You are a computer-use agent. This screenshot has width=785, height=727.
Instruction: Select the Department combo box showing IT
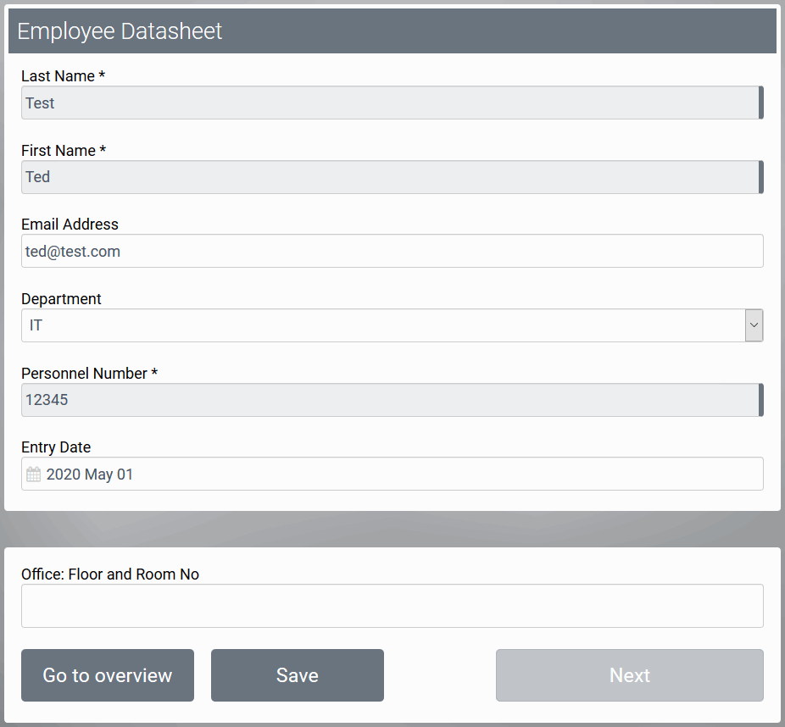pyautogui.click(x=381, y=325)
